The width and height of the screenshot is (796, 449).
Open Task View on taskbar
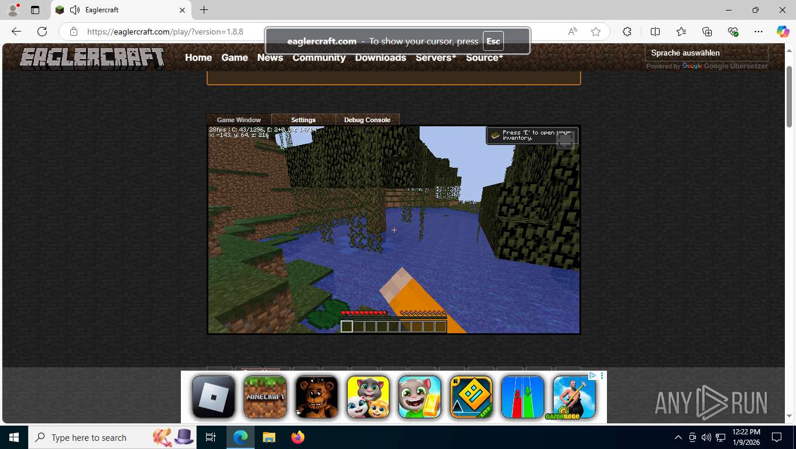pyautogui.click(x=211, y=437)
